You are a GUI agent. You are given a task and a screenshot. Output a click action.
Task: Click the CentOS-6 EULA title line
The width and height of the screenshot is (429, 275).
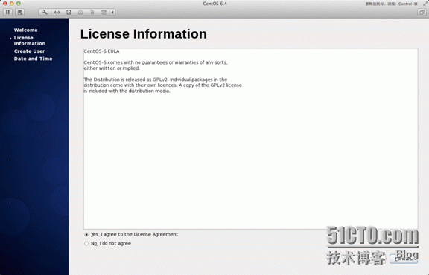point(101,51)
